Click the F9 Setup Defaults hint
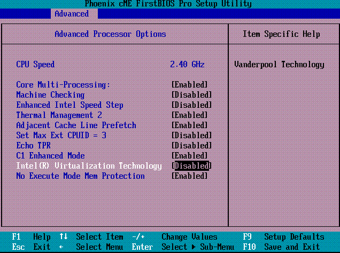 coord(284,237)
